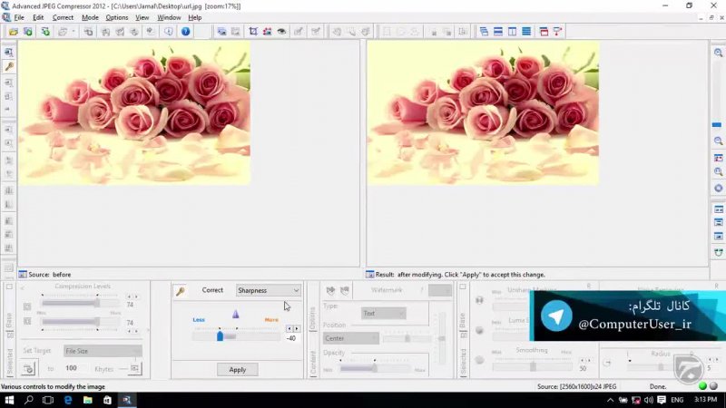Screen dimensions: 726x408
Task: Open the Mode menu
Action: tap(90, 17)
